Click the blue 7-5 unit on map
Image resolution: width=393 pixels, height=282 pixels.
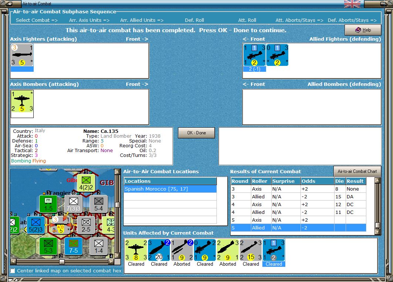pos(73,246)
